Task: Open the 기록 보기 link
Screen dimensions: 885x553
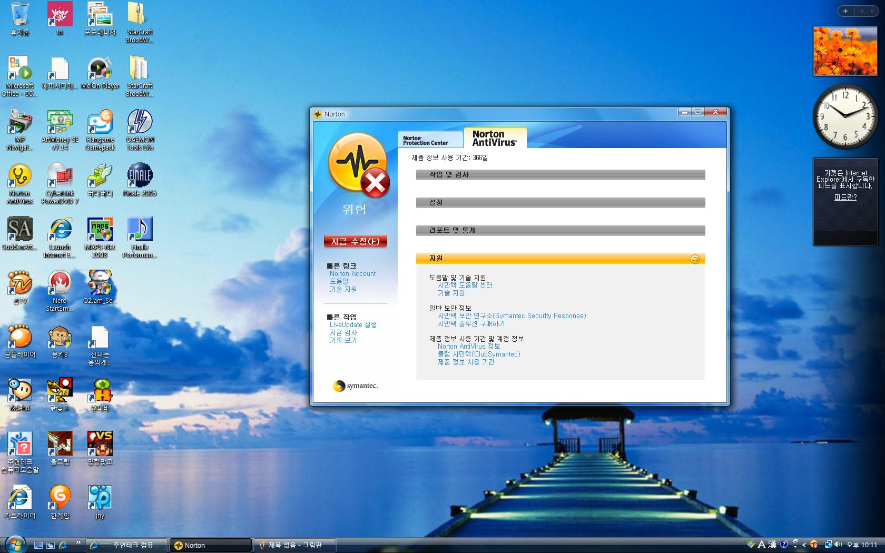Action: pos(343,340)
